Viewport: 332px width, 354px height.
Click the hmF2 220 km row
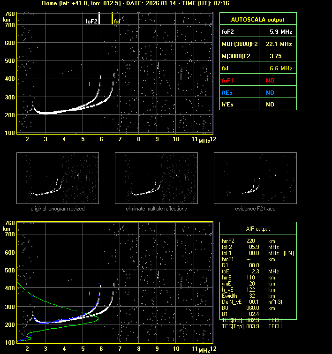tap(249, 241)
